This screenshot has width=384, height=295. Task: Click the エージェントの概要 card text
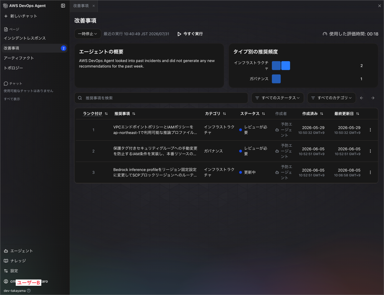pyautogui.click(x=147, y=63)
